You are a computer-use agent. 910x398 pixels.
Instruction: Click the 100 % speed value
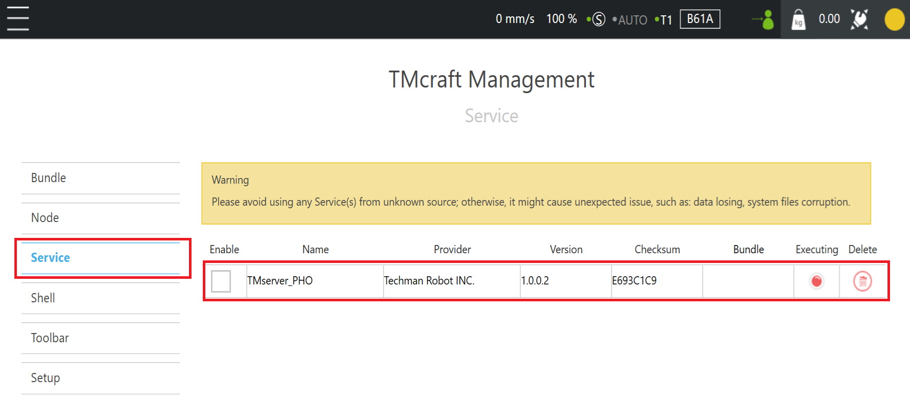[561, 19]
